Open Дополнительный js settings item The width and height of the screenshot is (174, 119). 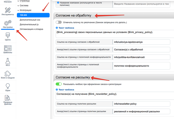pyautogui.click(x=29, y=24)
